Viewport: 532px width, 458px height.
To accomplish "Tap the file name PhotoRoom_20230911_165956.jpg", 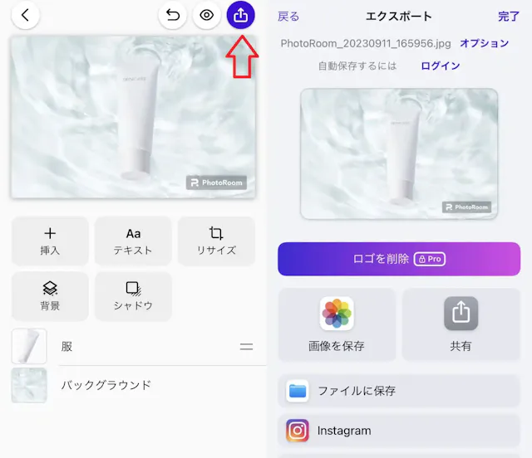I will (366, 43).
